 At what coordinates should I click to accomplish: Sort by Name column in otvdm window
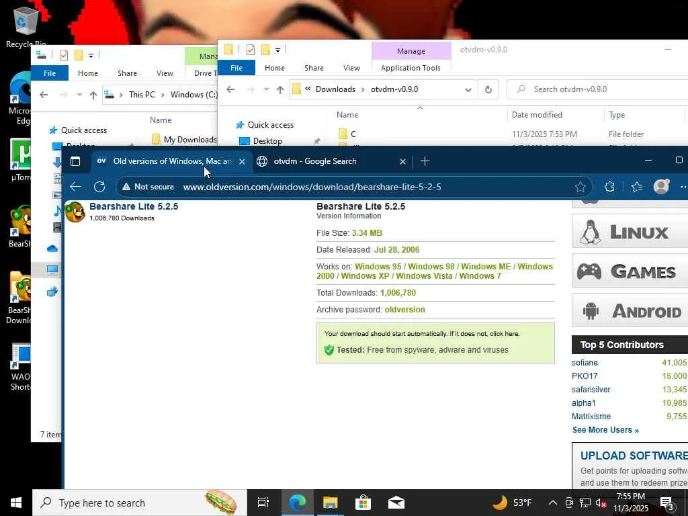coord(347,114)
